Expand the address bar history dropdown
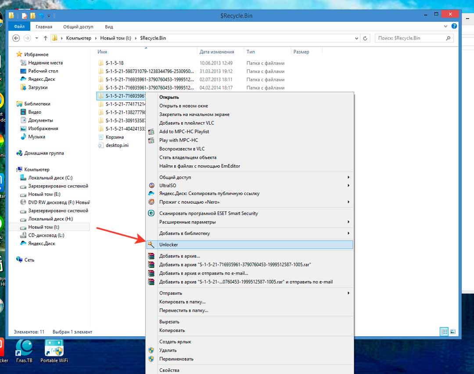 (357, 38)
